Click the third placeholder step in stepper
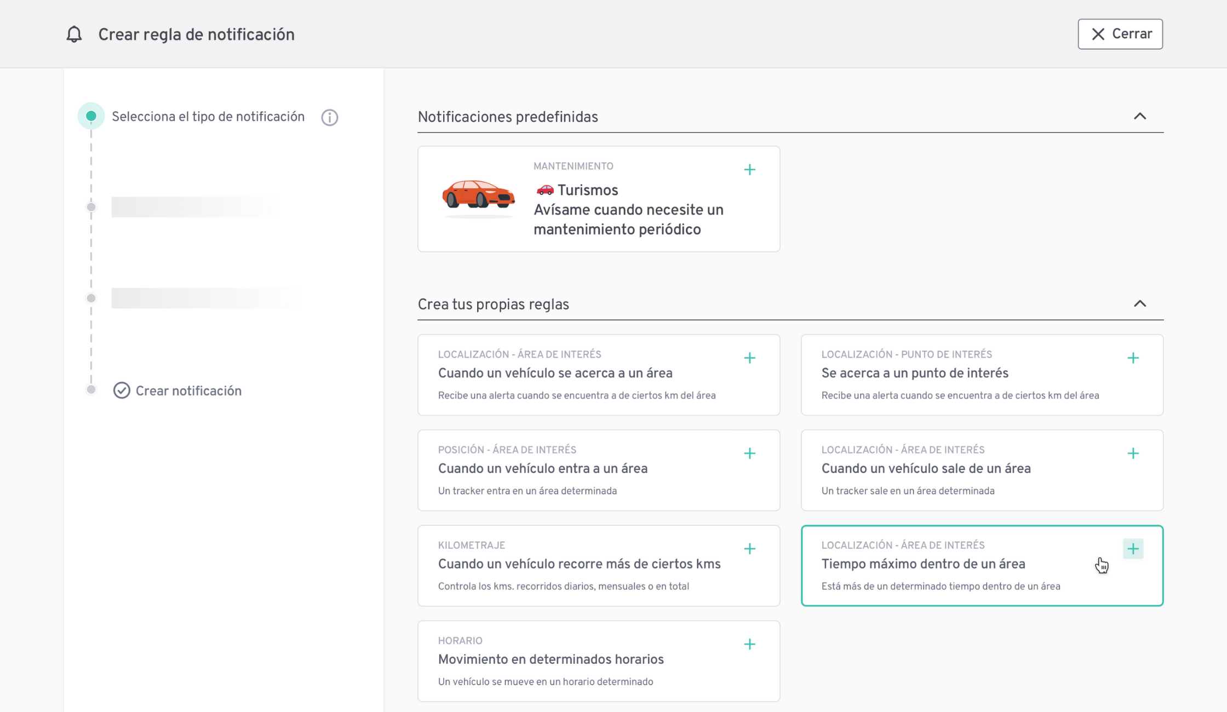Screen dimensions: 1227x712 [205, 298]
